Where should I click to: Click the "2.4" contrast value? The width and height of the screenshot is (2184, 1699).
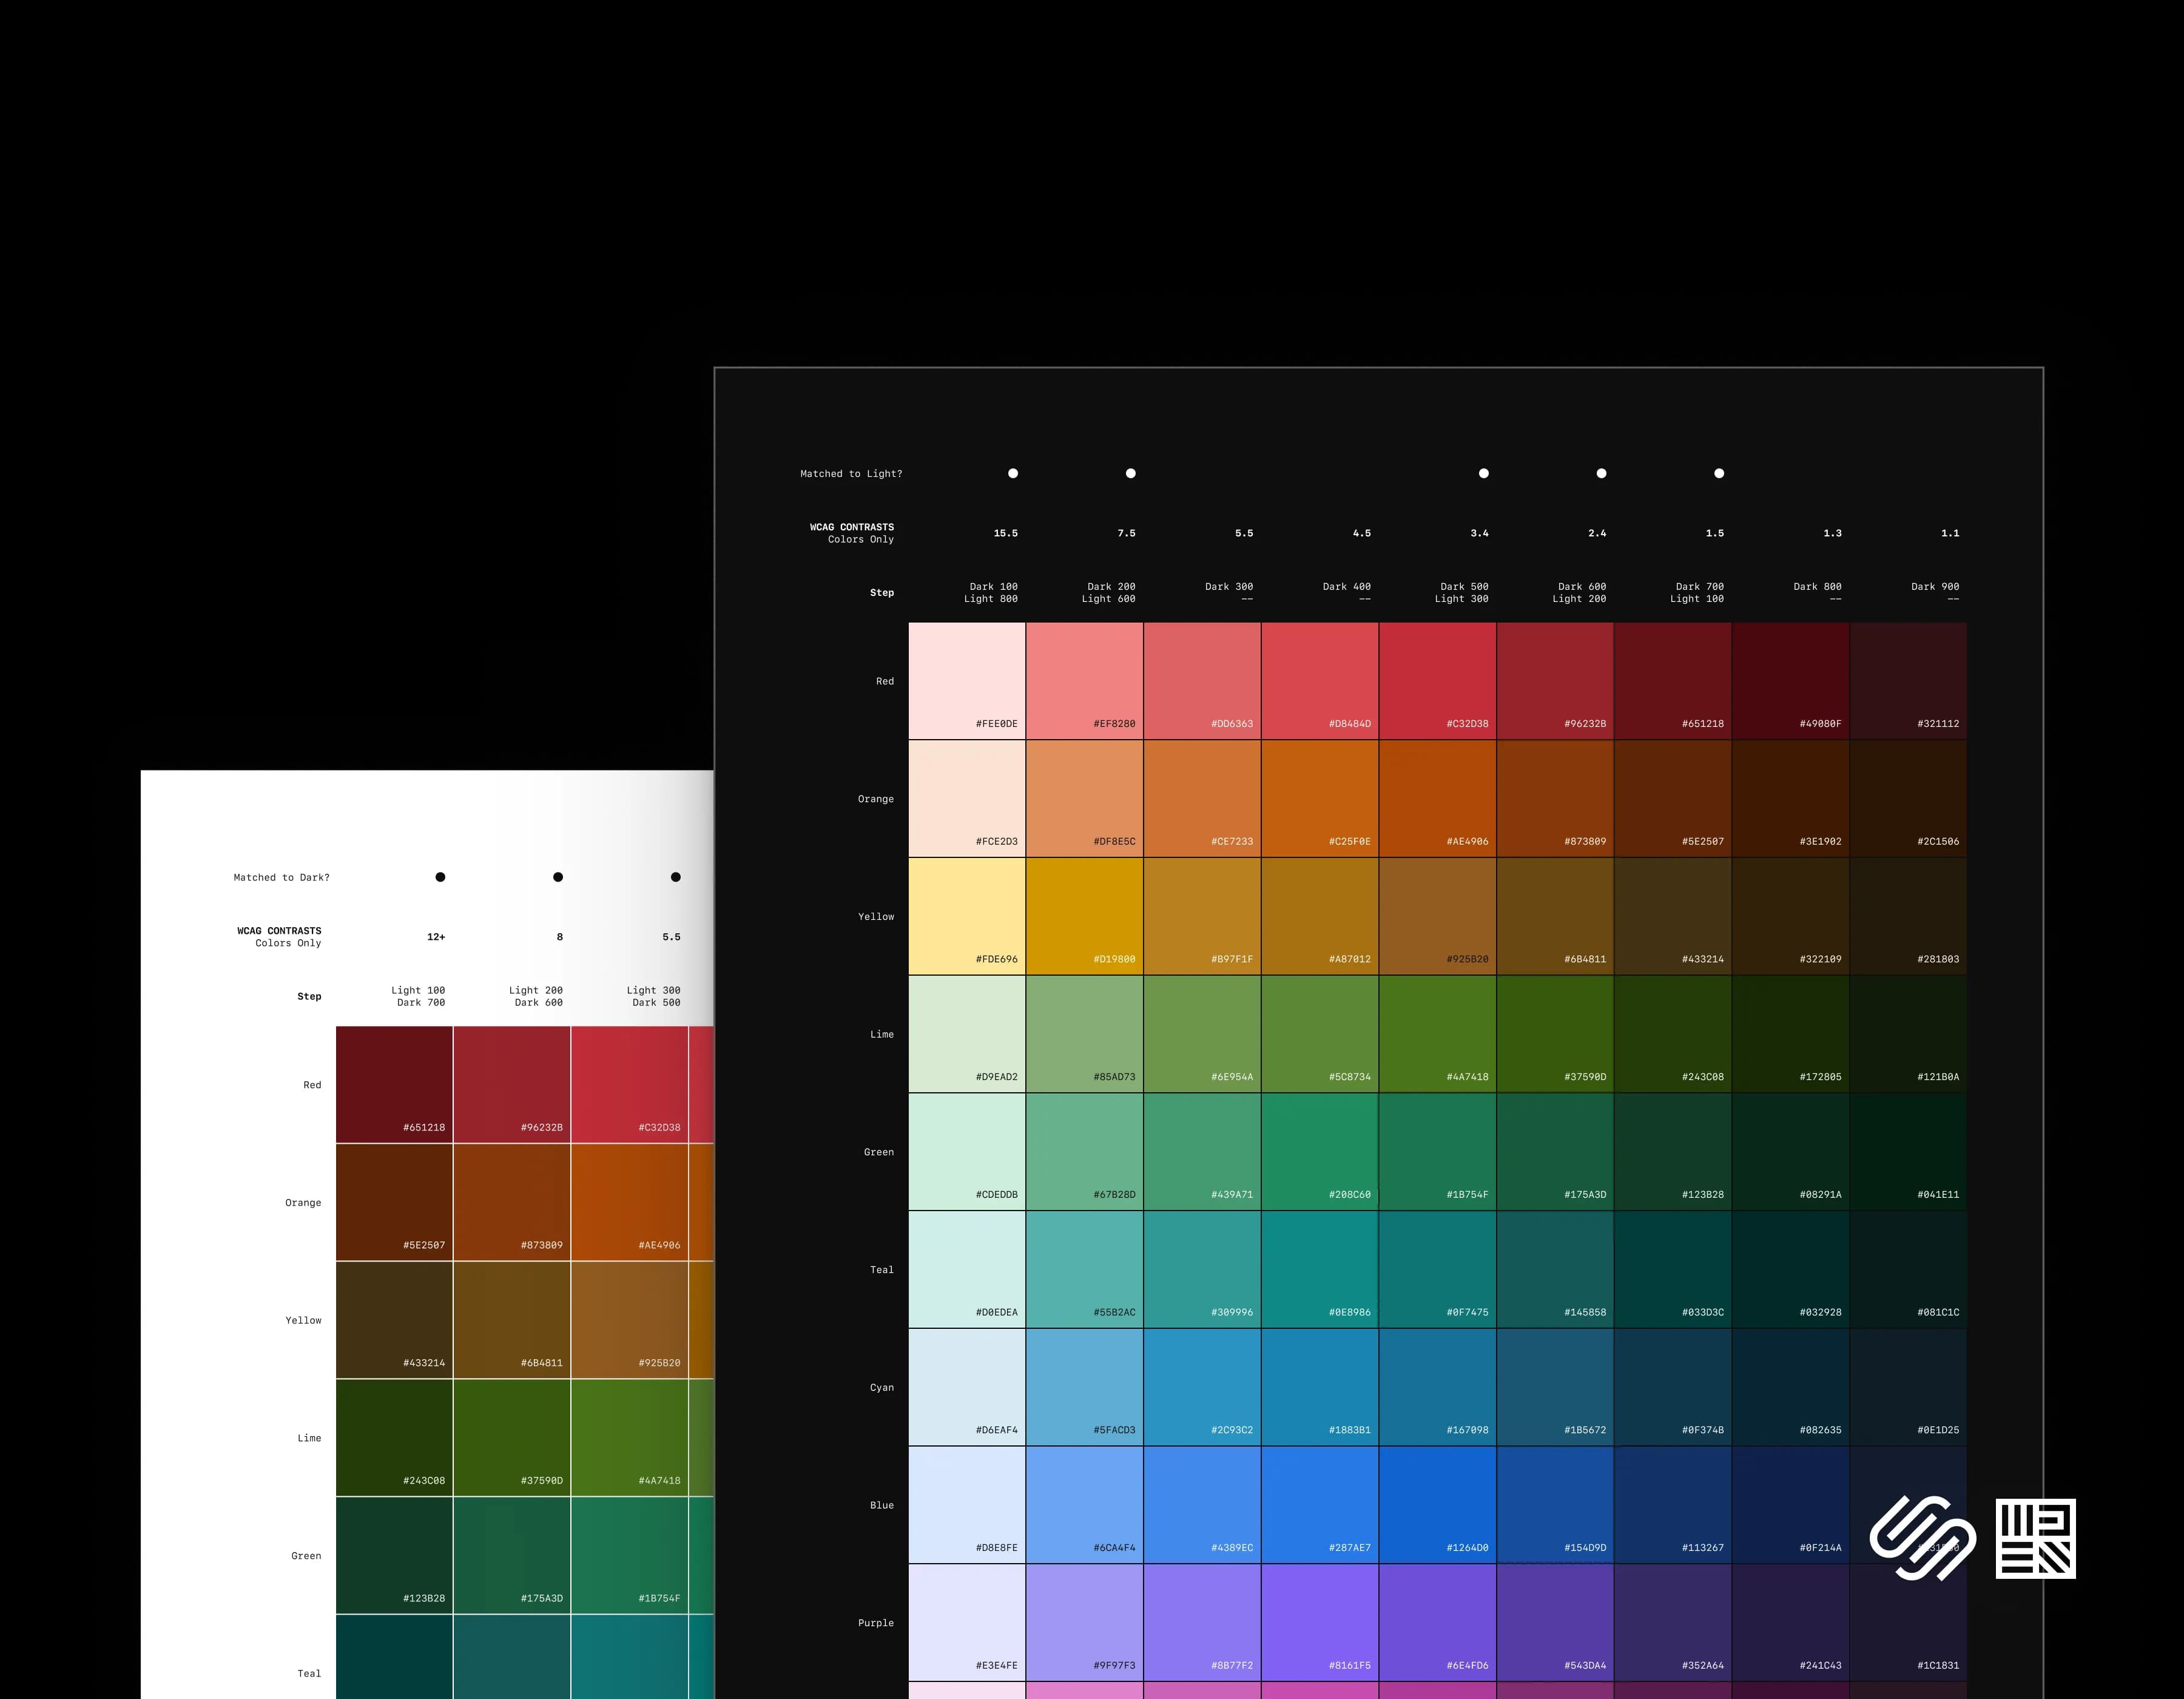tap(1597, 533)
